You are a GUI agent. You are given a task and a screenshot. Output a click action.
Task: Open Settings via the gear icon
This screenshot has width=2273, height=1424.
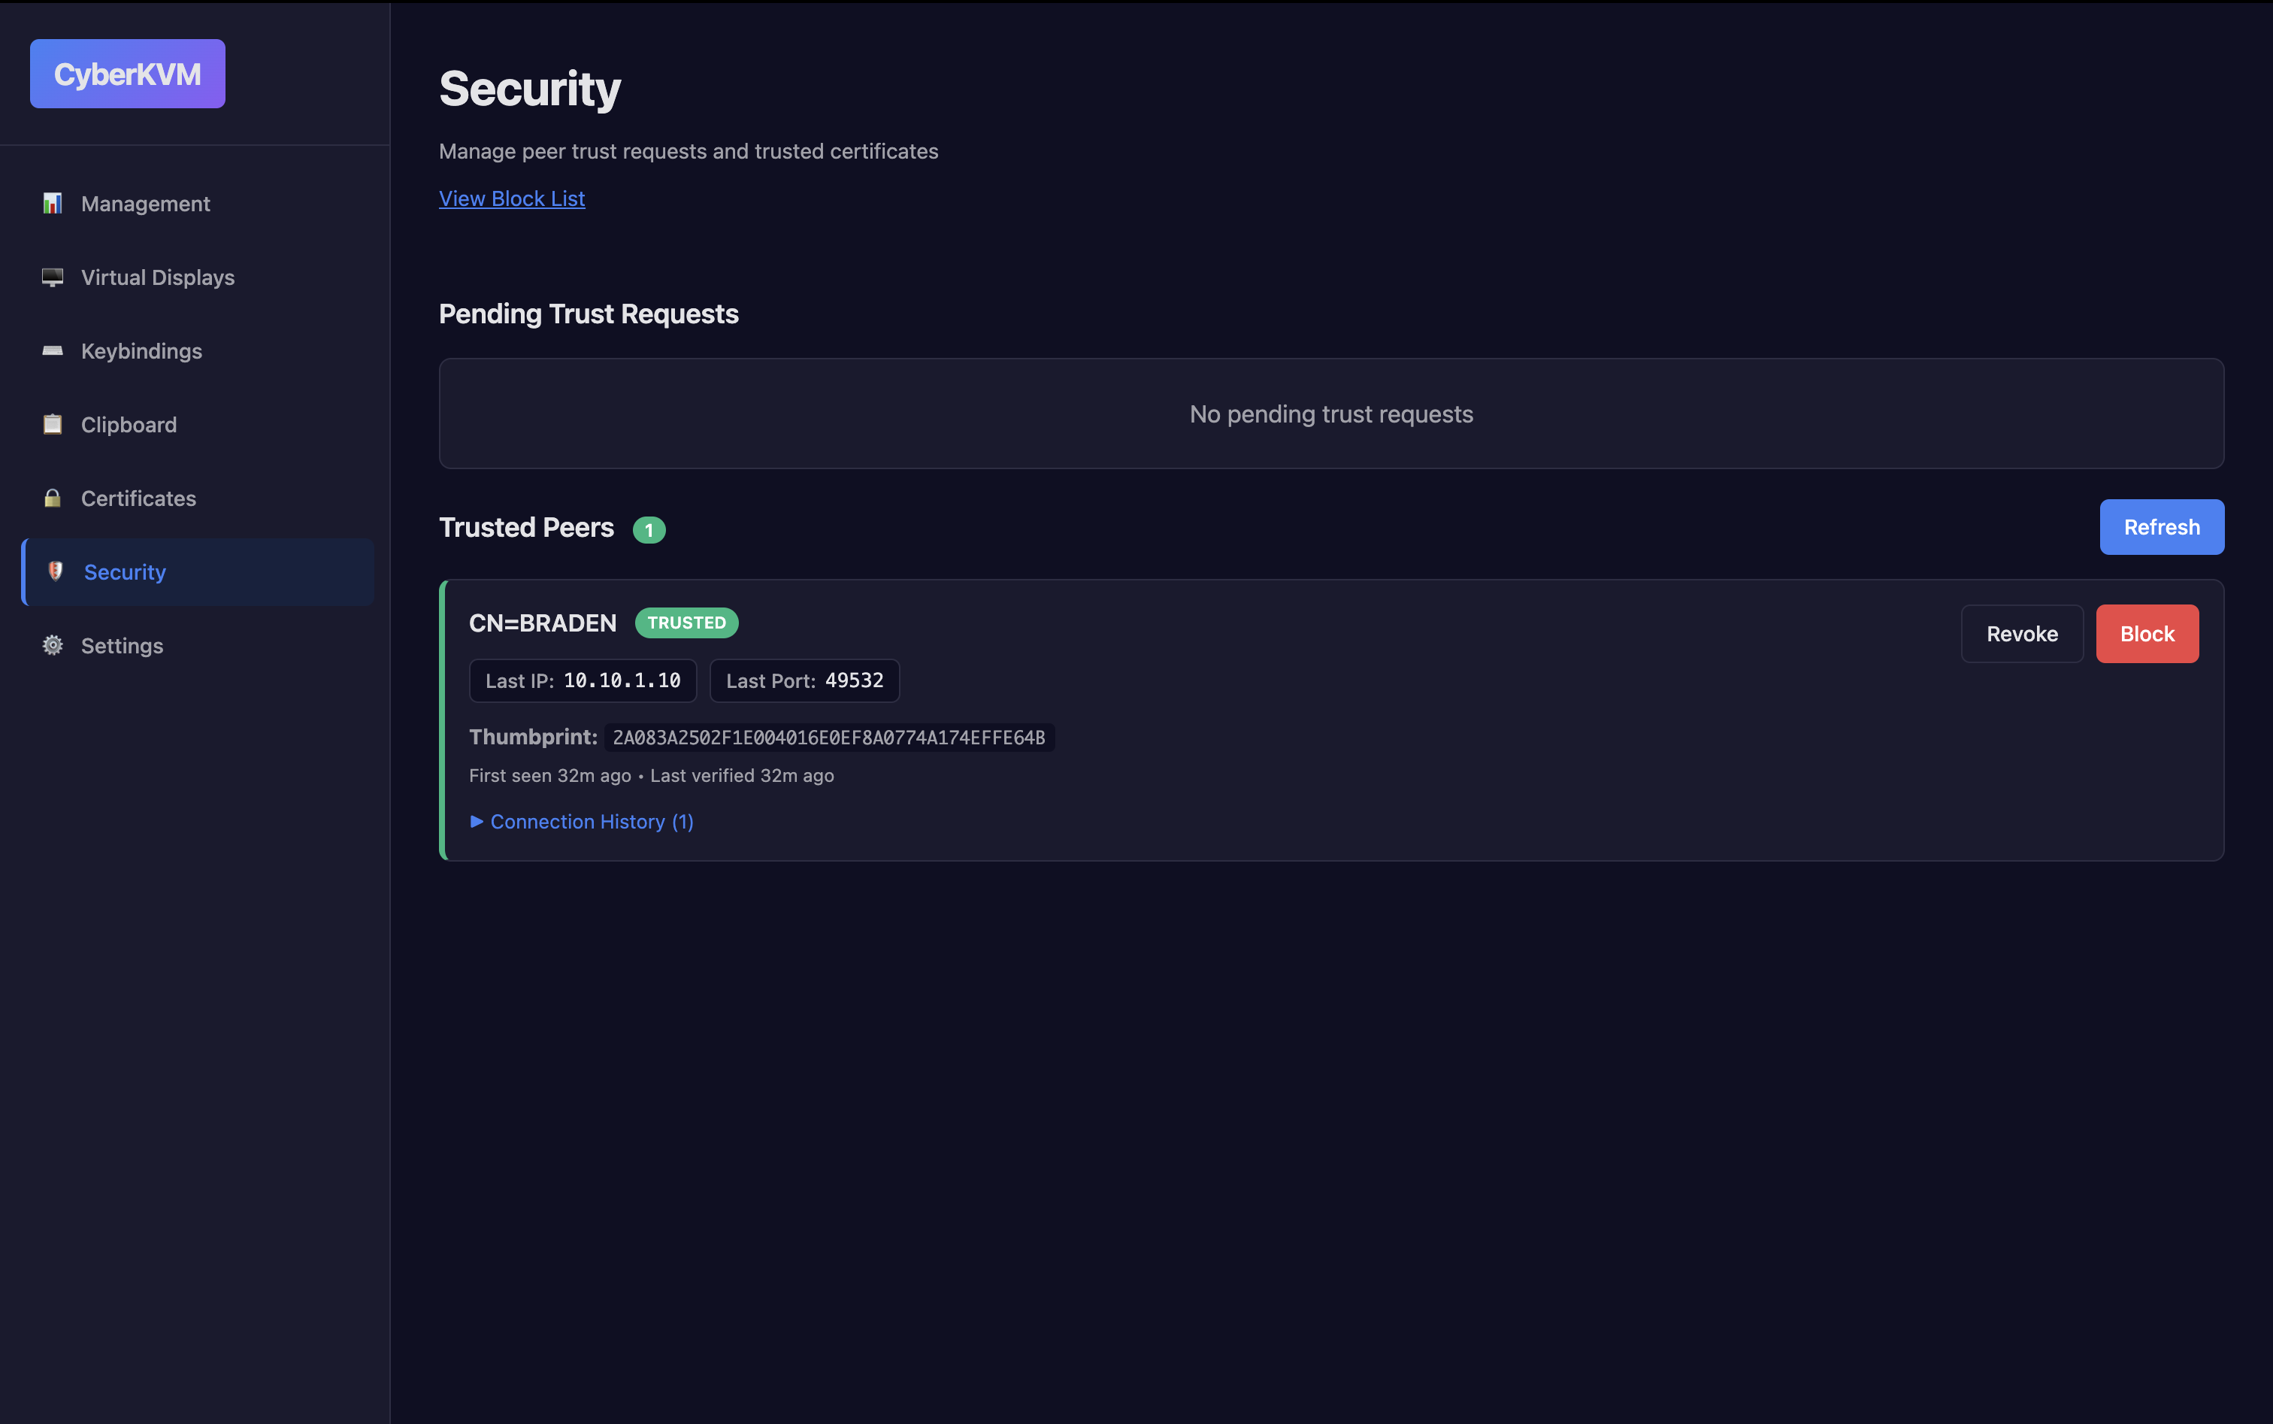pos(52,645)
